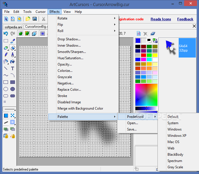
Task: Choose Hue/Saturation effect
Action: click(x=83, y=58)
